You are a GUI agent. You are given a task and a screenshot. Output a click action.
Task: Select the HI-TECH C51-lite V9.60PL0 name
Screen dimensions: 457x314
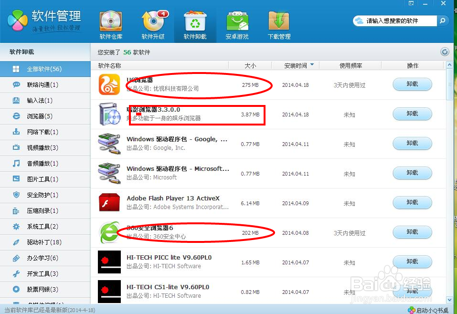[168, 287]
